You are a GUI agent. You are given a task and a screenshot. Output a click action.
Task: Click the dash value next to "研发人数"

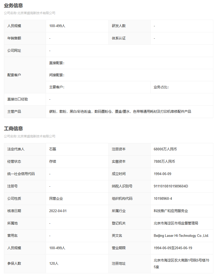154,26
